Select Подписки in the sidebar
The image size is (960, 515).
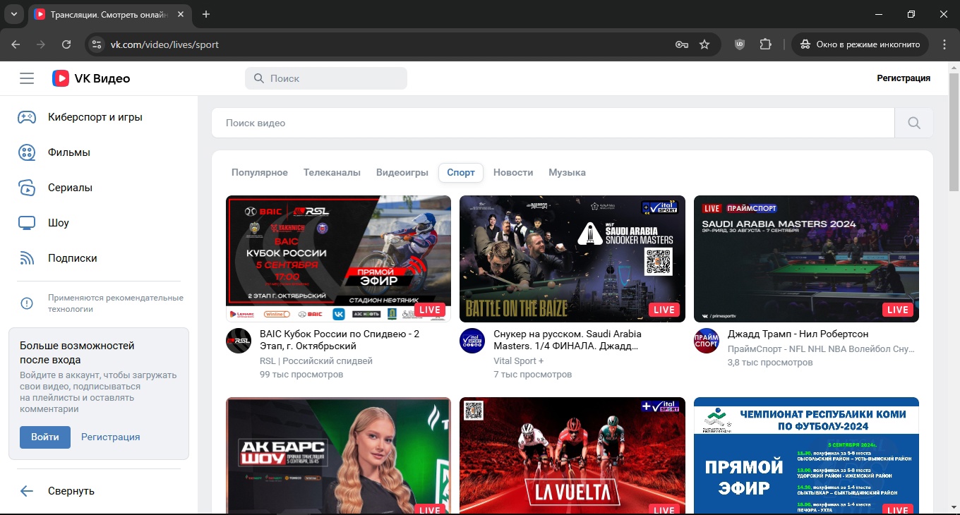pyautogui.click(x=73, y=258)
